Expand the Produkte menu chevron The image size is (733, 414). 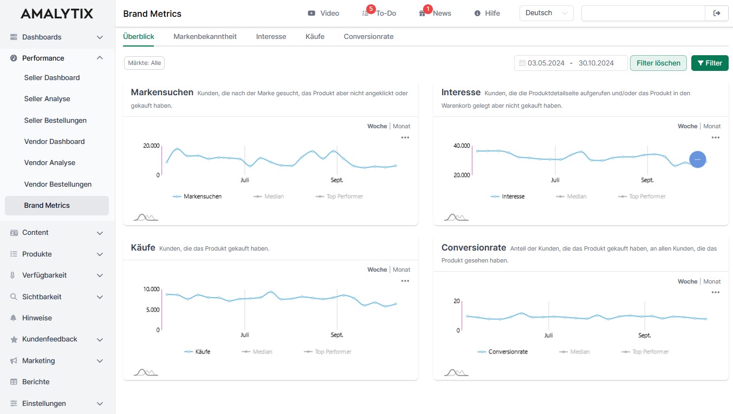click(x=100, y=254)
